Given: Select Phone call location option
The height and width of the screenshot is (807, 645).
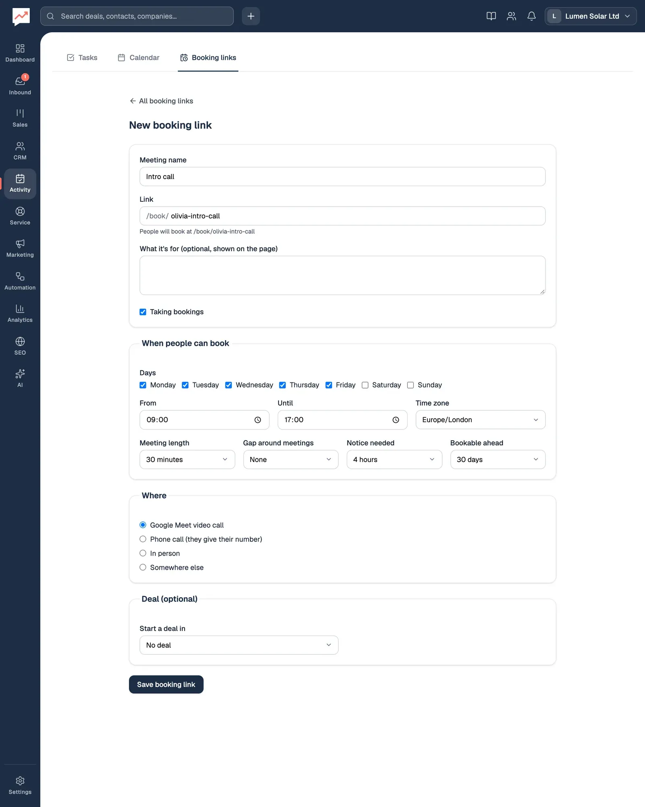Looking at the screenshot, I should [x=143, y=539].
